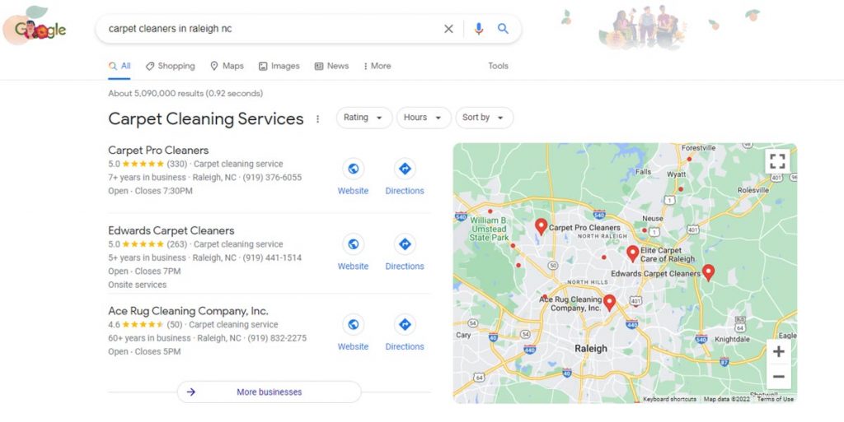This screenshot has width=844, height=422.
Task: Open Ace Rug Cleaning website globe icon
Action: [353, 325]
